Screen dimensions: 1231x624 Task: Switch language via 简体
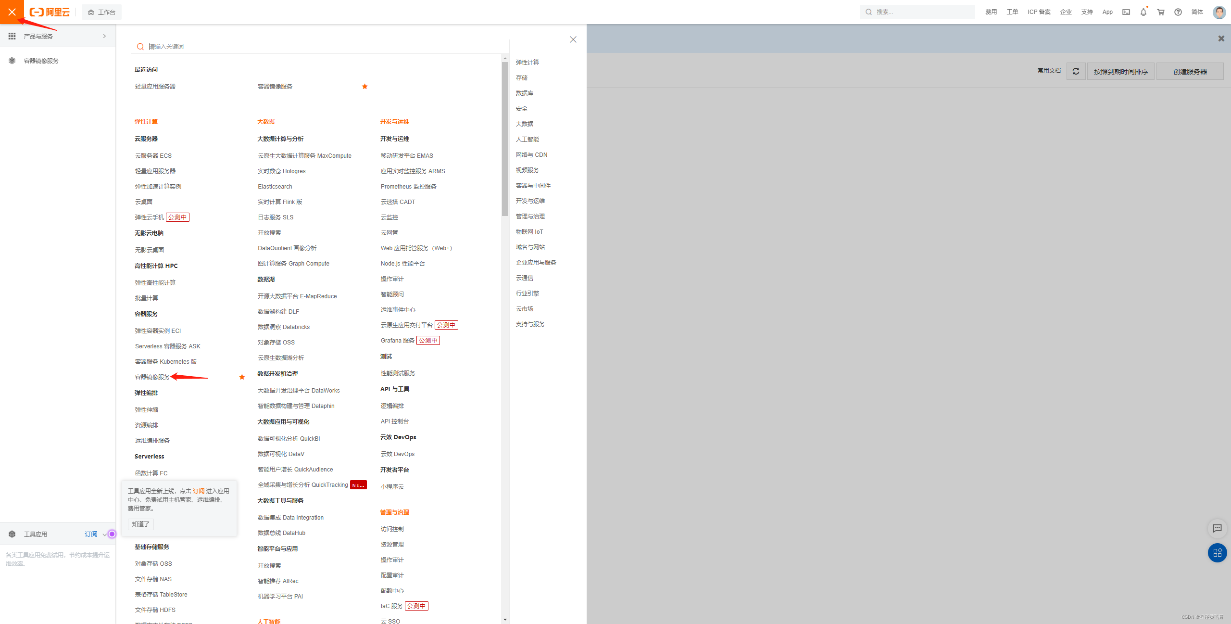pyautogui.click(x=1197, y=12)
